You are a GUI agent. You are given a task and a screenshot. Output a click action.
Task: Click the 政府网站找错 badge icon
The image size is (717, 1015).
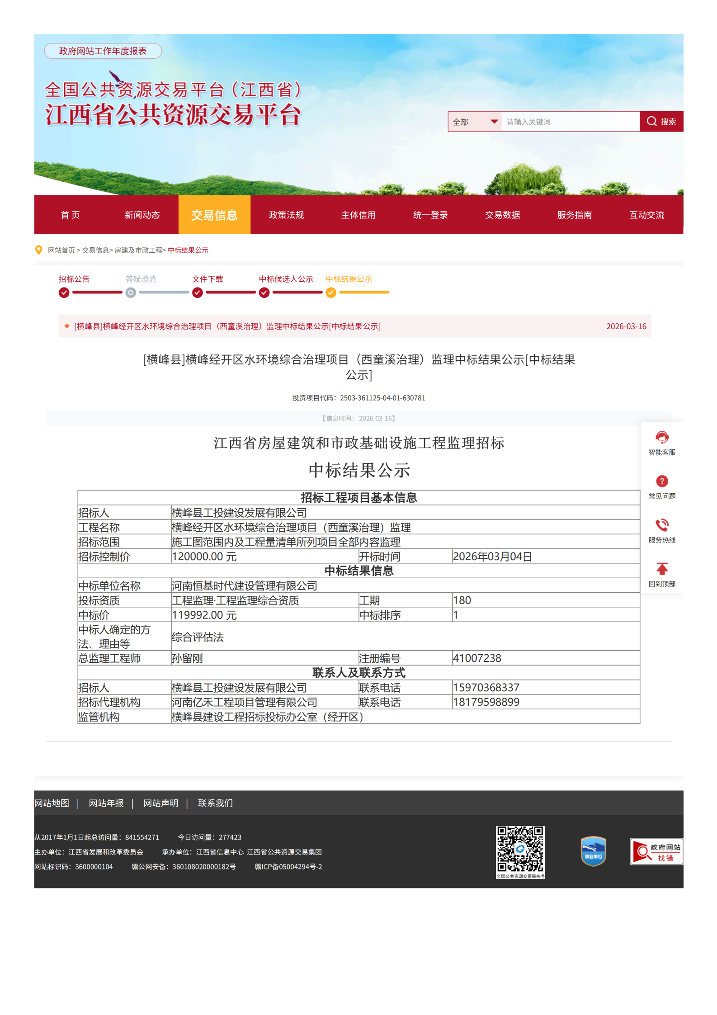pos(656,852)
